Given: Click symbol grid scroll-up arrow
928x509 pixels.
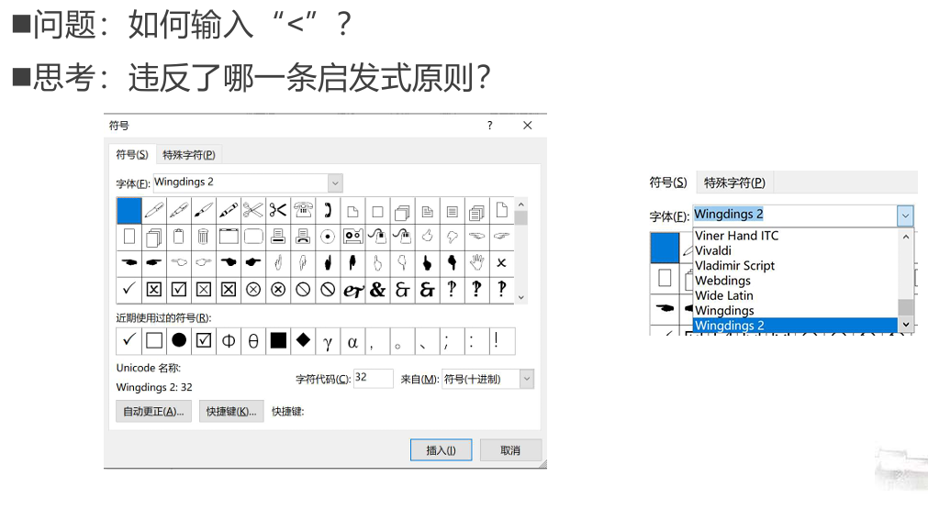Looking at the screenshot, I should (x=520, y=205).
